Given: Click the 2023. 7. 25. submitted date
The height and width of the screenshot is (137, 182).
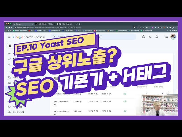Looking at the screenshot, I should click(93, 94).
